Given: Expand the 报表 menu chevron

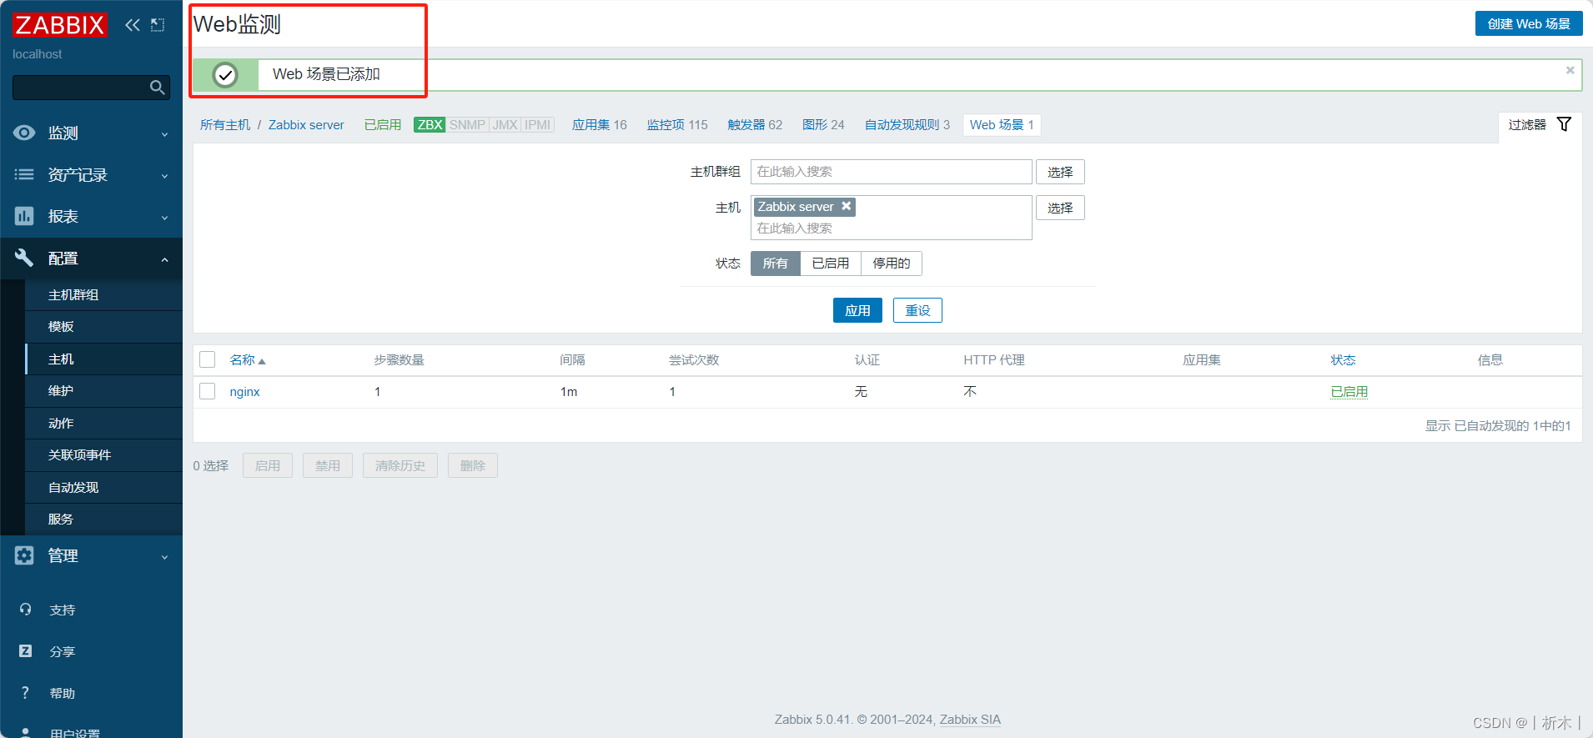Looking at the screenshot, I should 164,218.
